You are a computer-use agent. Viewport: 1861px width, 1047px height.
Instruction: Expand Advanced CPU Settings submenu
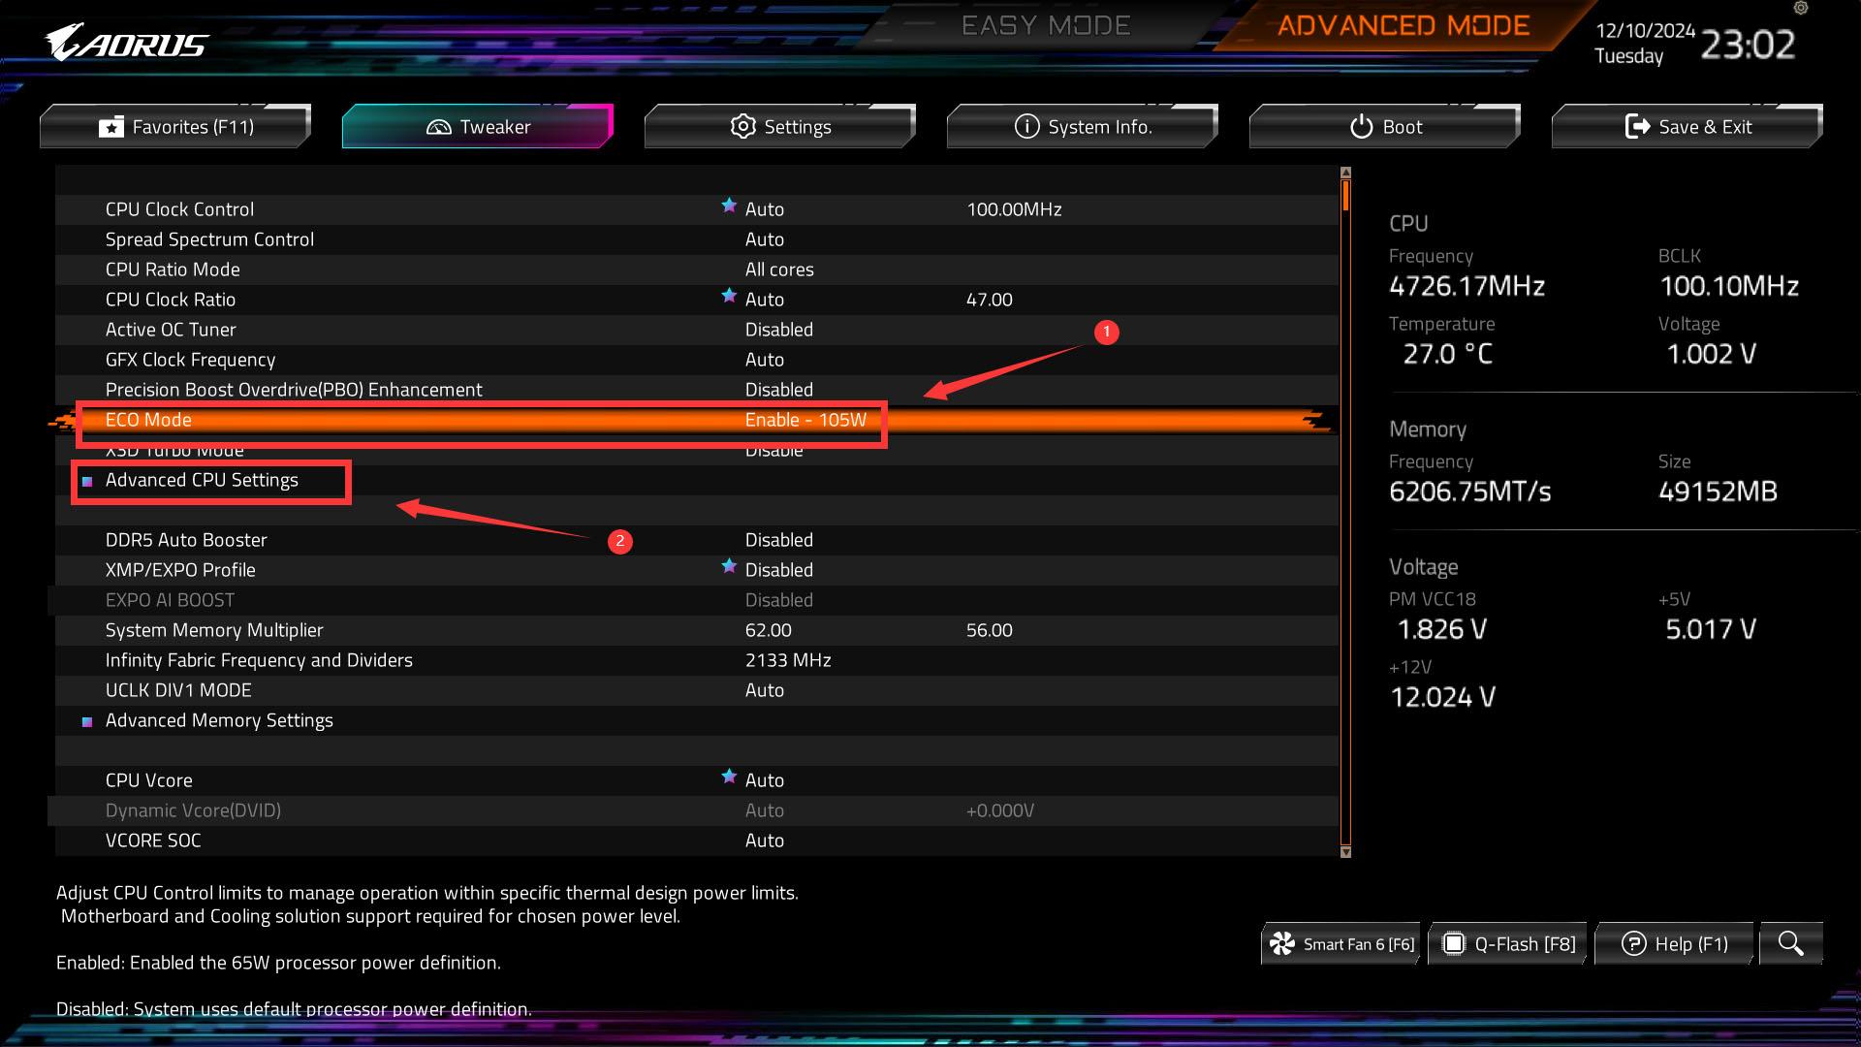pos(202,480)
